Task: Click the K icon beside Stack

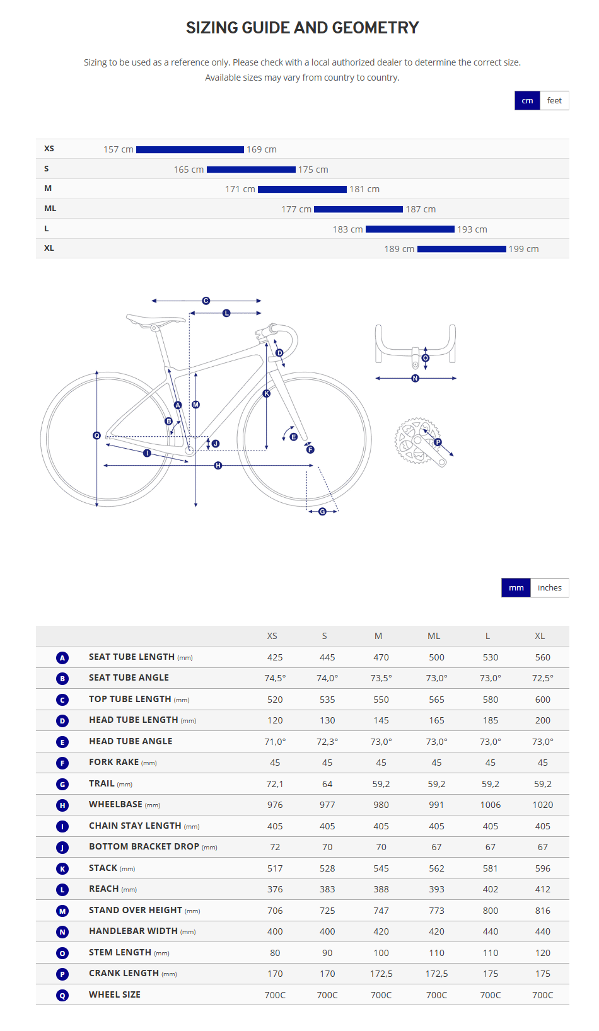Action: click(62, 869)
